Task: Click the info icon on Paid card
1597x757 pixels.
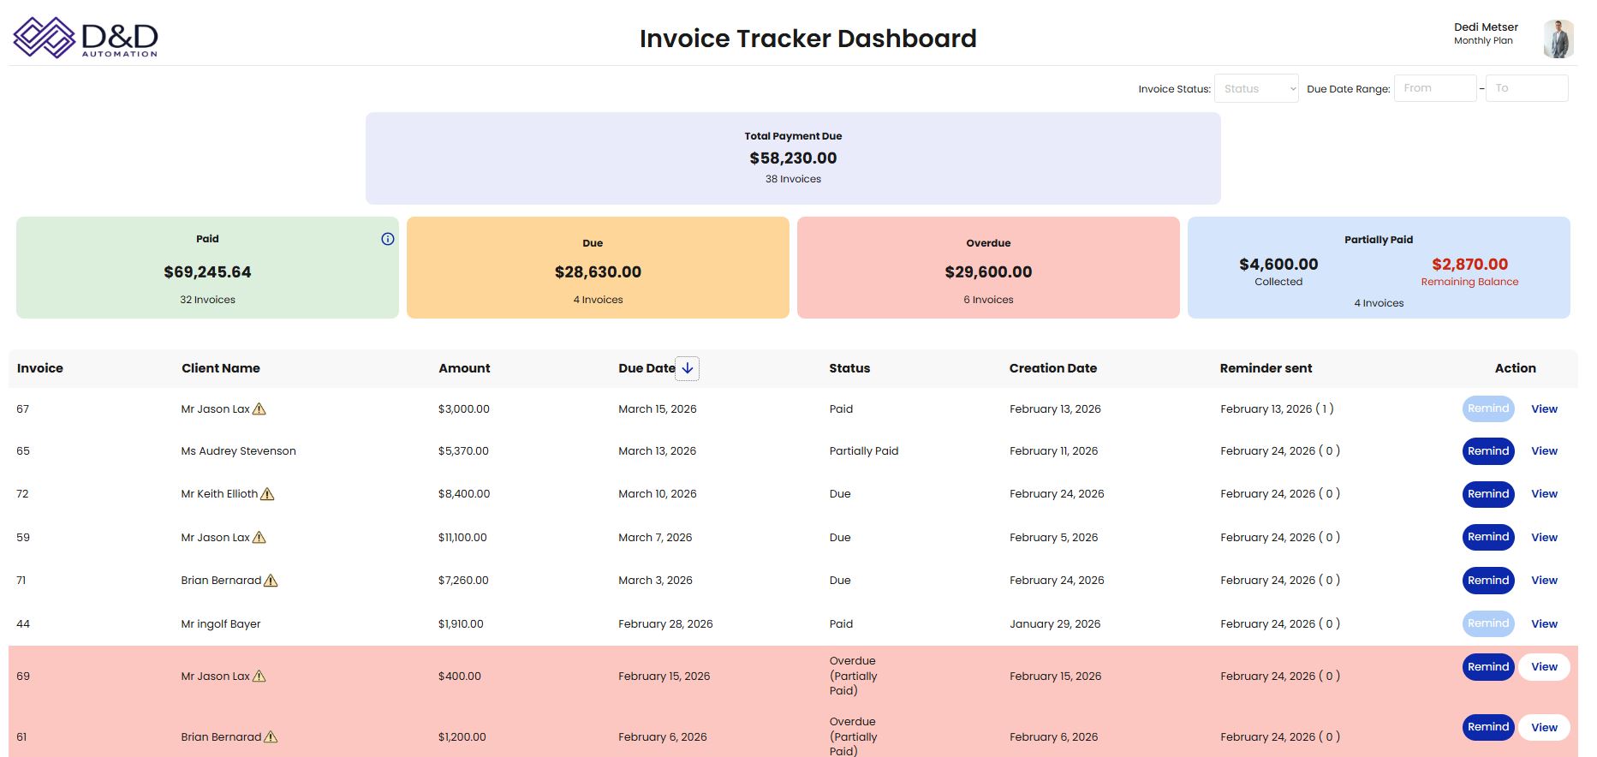Action: pyautogui.click(x=388, y=239)
